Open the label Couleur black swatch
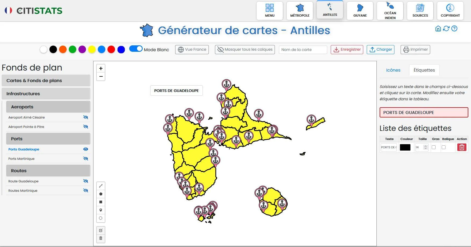 pos(405,147)
